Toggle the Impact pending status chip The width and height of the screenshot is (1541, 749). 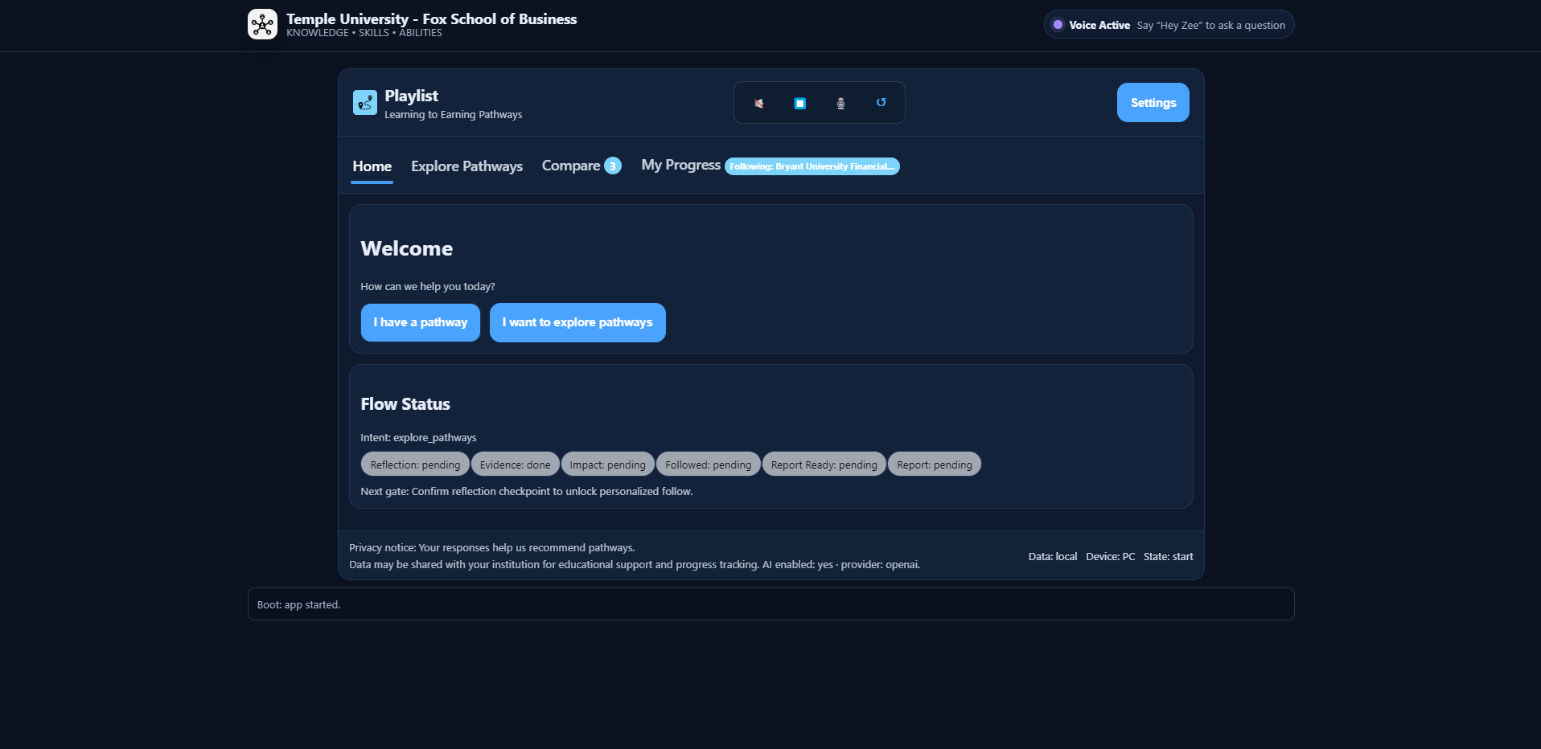click(607, 464)
